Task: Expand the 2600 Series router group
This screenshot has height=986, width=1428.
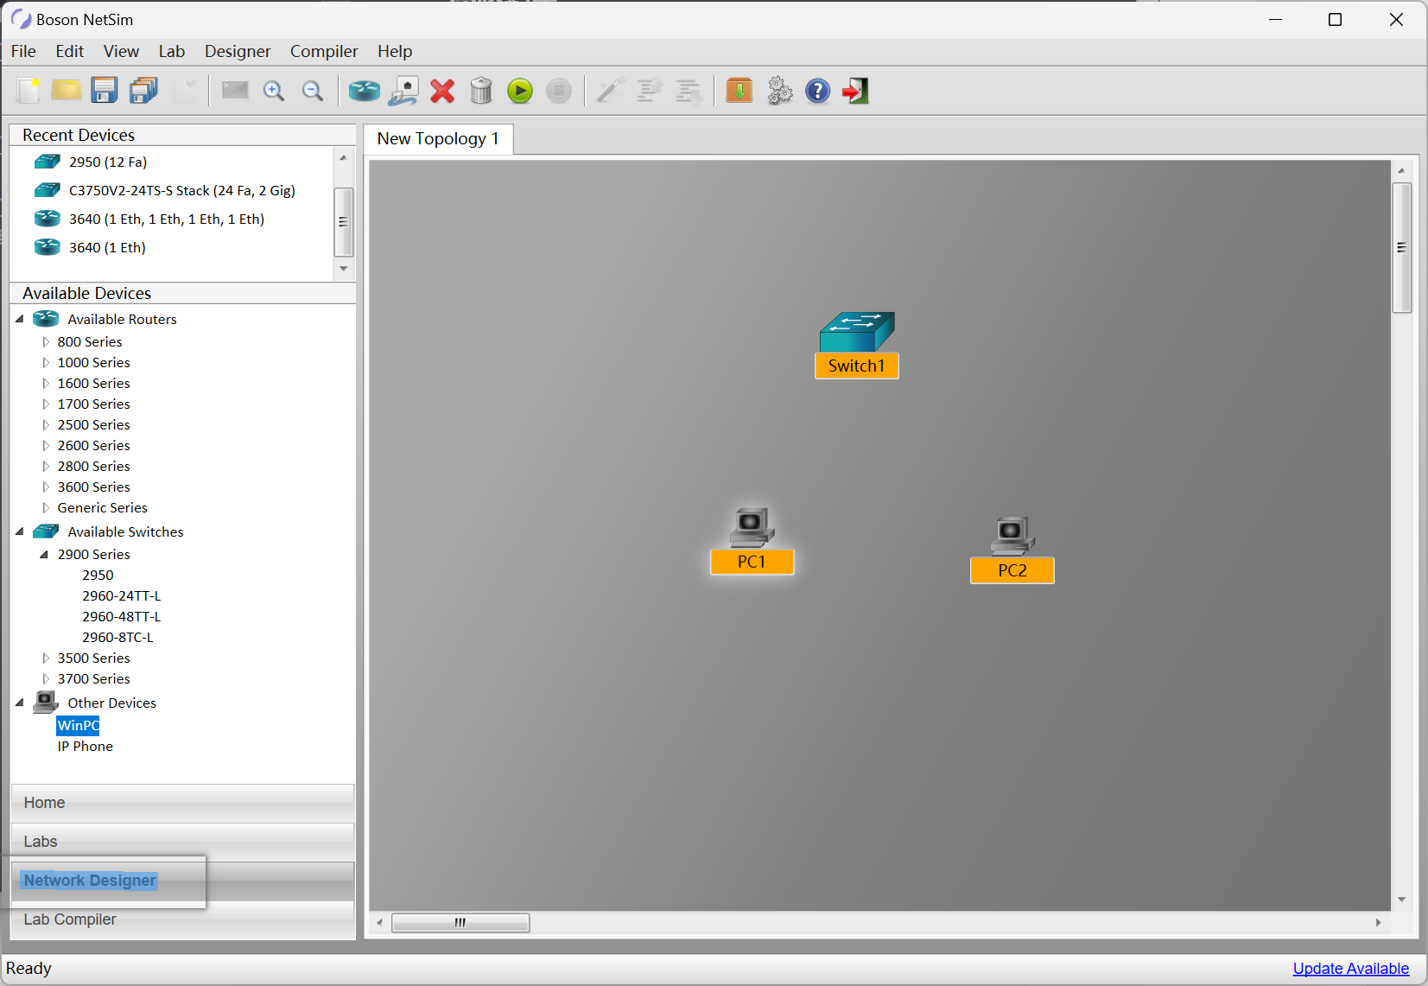Action: click(x=46, y=446)
